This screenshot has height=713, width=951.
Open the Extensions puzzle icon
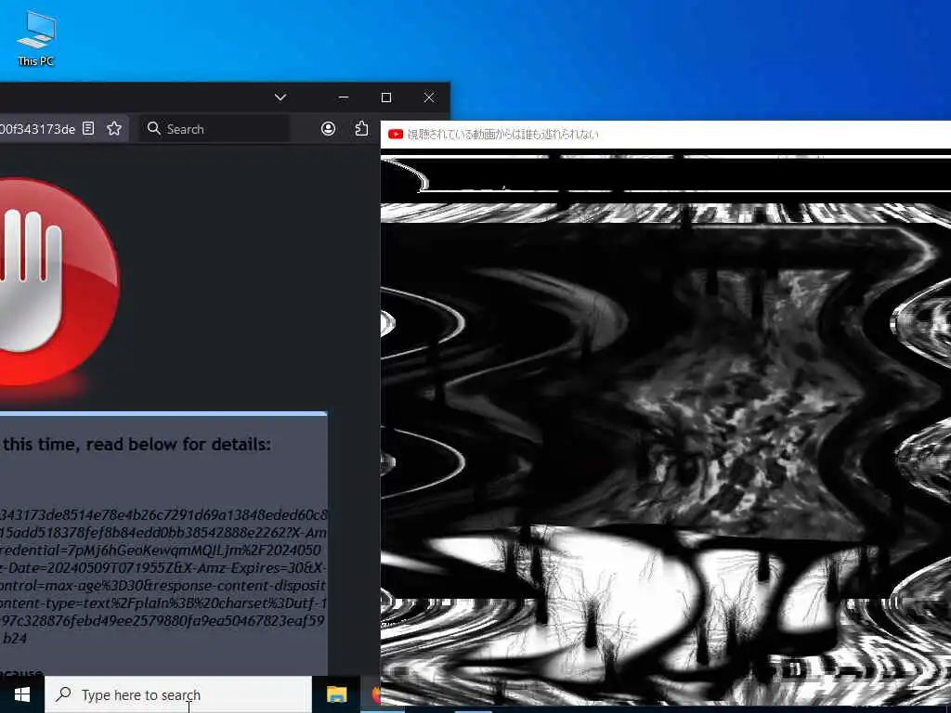361,128
